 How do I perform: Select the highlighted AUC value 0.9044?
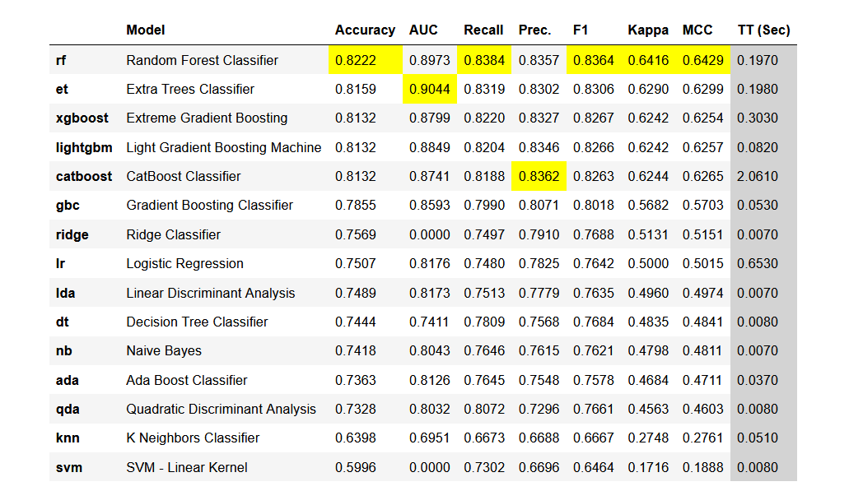430,89
